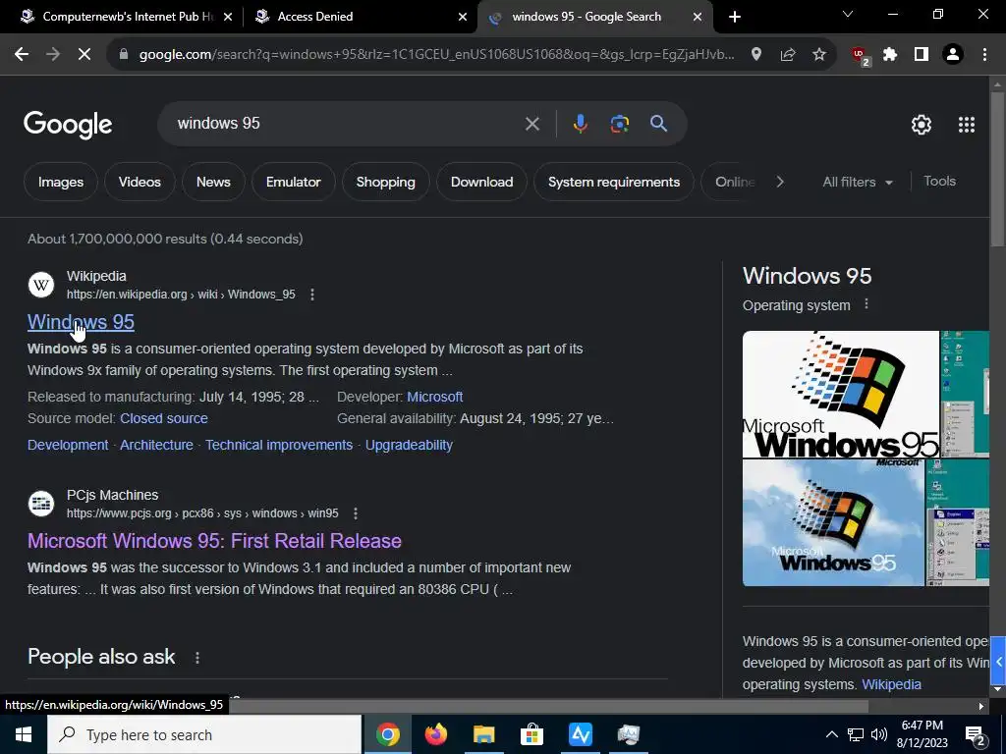The image size is (1006, 754).
Task: Select the System requirements filter chip
Action: pyautogui.click(x=614, y=182)
